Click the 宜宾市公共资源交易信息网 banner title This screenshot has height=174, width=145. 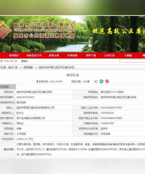[x=44, y=36]
